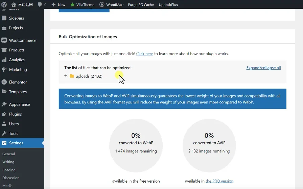The height and width of the screenshot is (189, 303).
Task: Click the home icon beside the site name
Action: [14, 5]
